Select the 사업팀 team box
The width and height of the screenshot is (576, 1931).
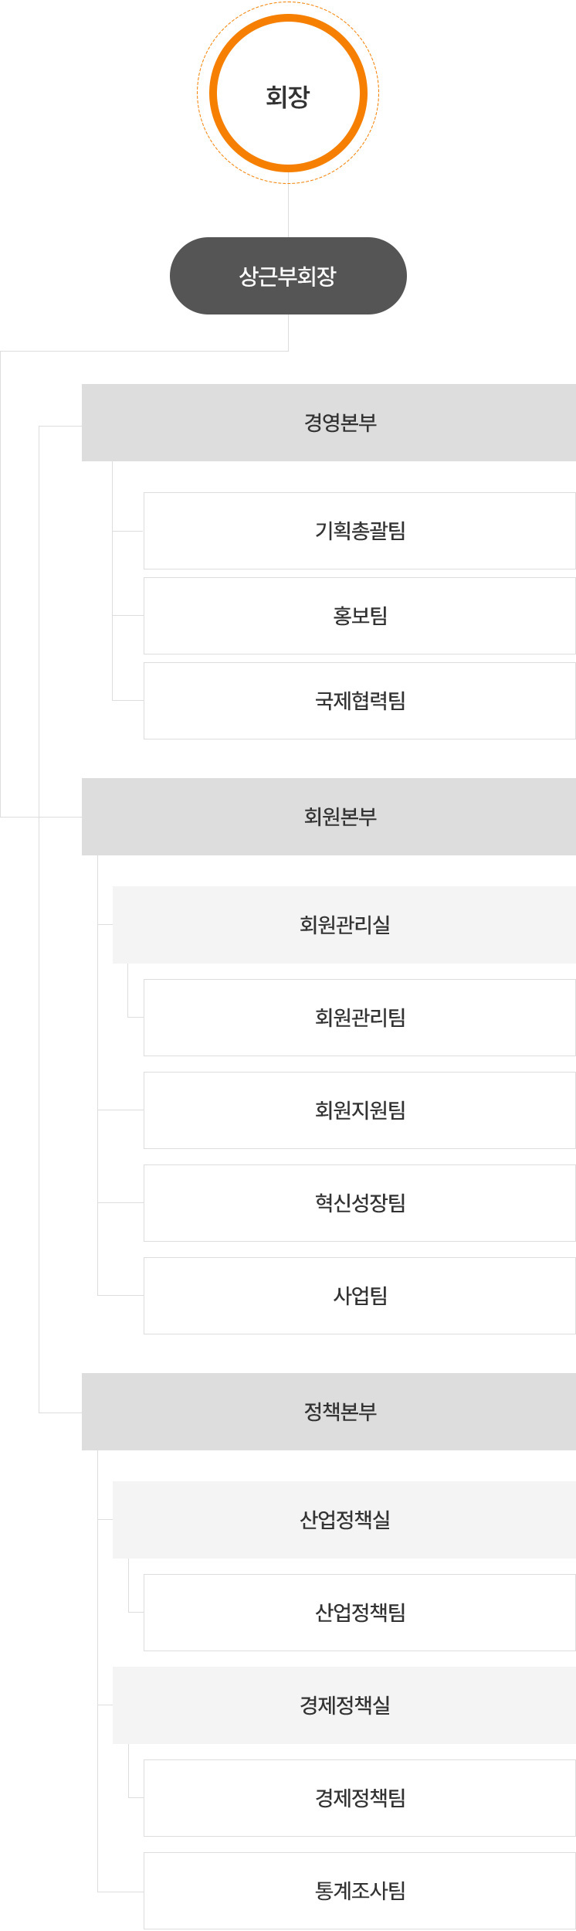click(360, 1296)
